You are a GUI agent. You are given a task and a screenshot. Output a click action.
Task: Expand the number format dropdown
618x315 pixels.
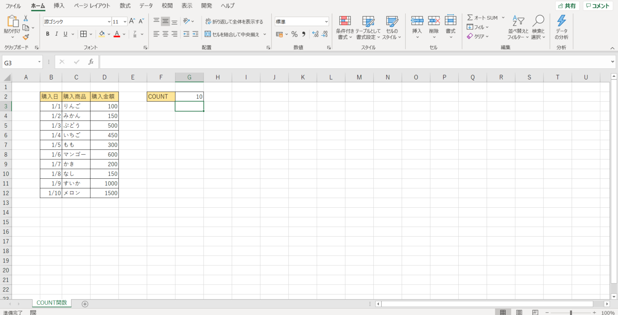click(326, 22)
